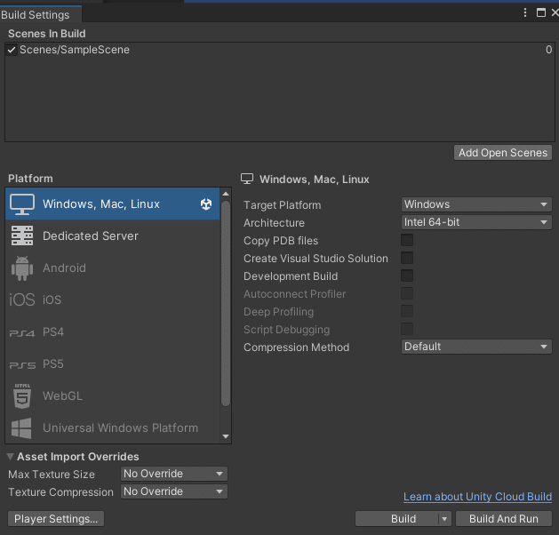Select Windows, Mac, Linux platform

[113, 204]
